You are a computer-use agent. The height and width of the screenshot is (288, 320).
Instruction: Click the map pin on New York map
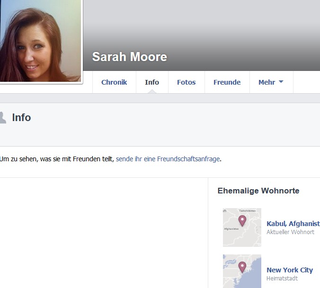[x=242, y=267]
